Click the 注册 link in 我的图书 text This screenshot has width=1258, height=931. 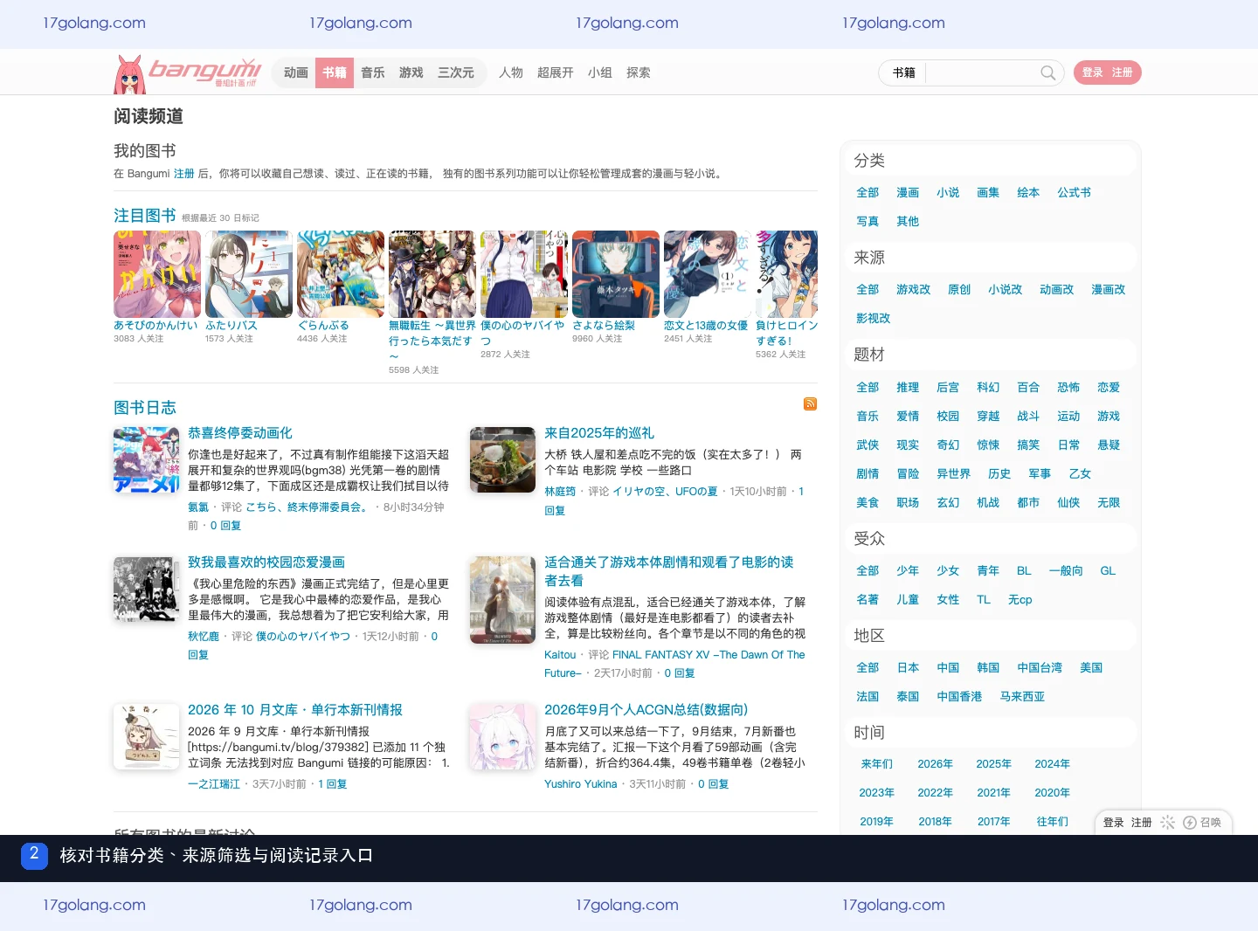coord(184,174)
